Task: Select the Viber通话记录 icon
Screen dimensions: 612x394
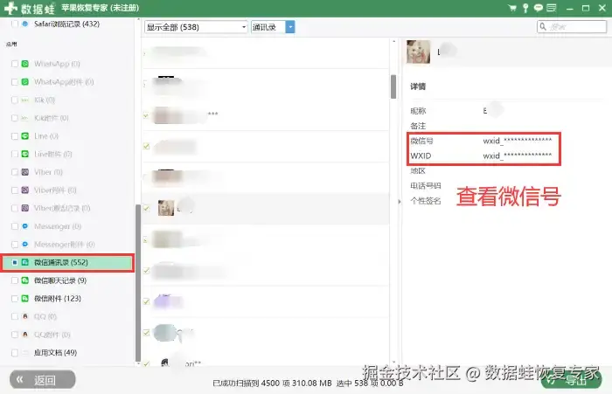Action: pos(25,208)
